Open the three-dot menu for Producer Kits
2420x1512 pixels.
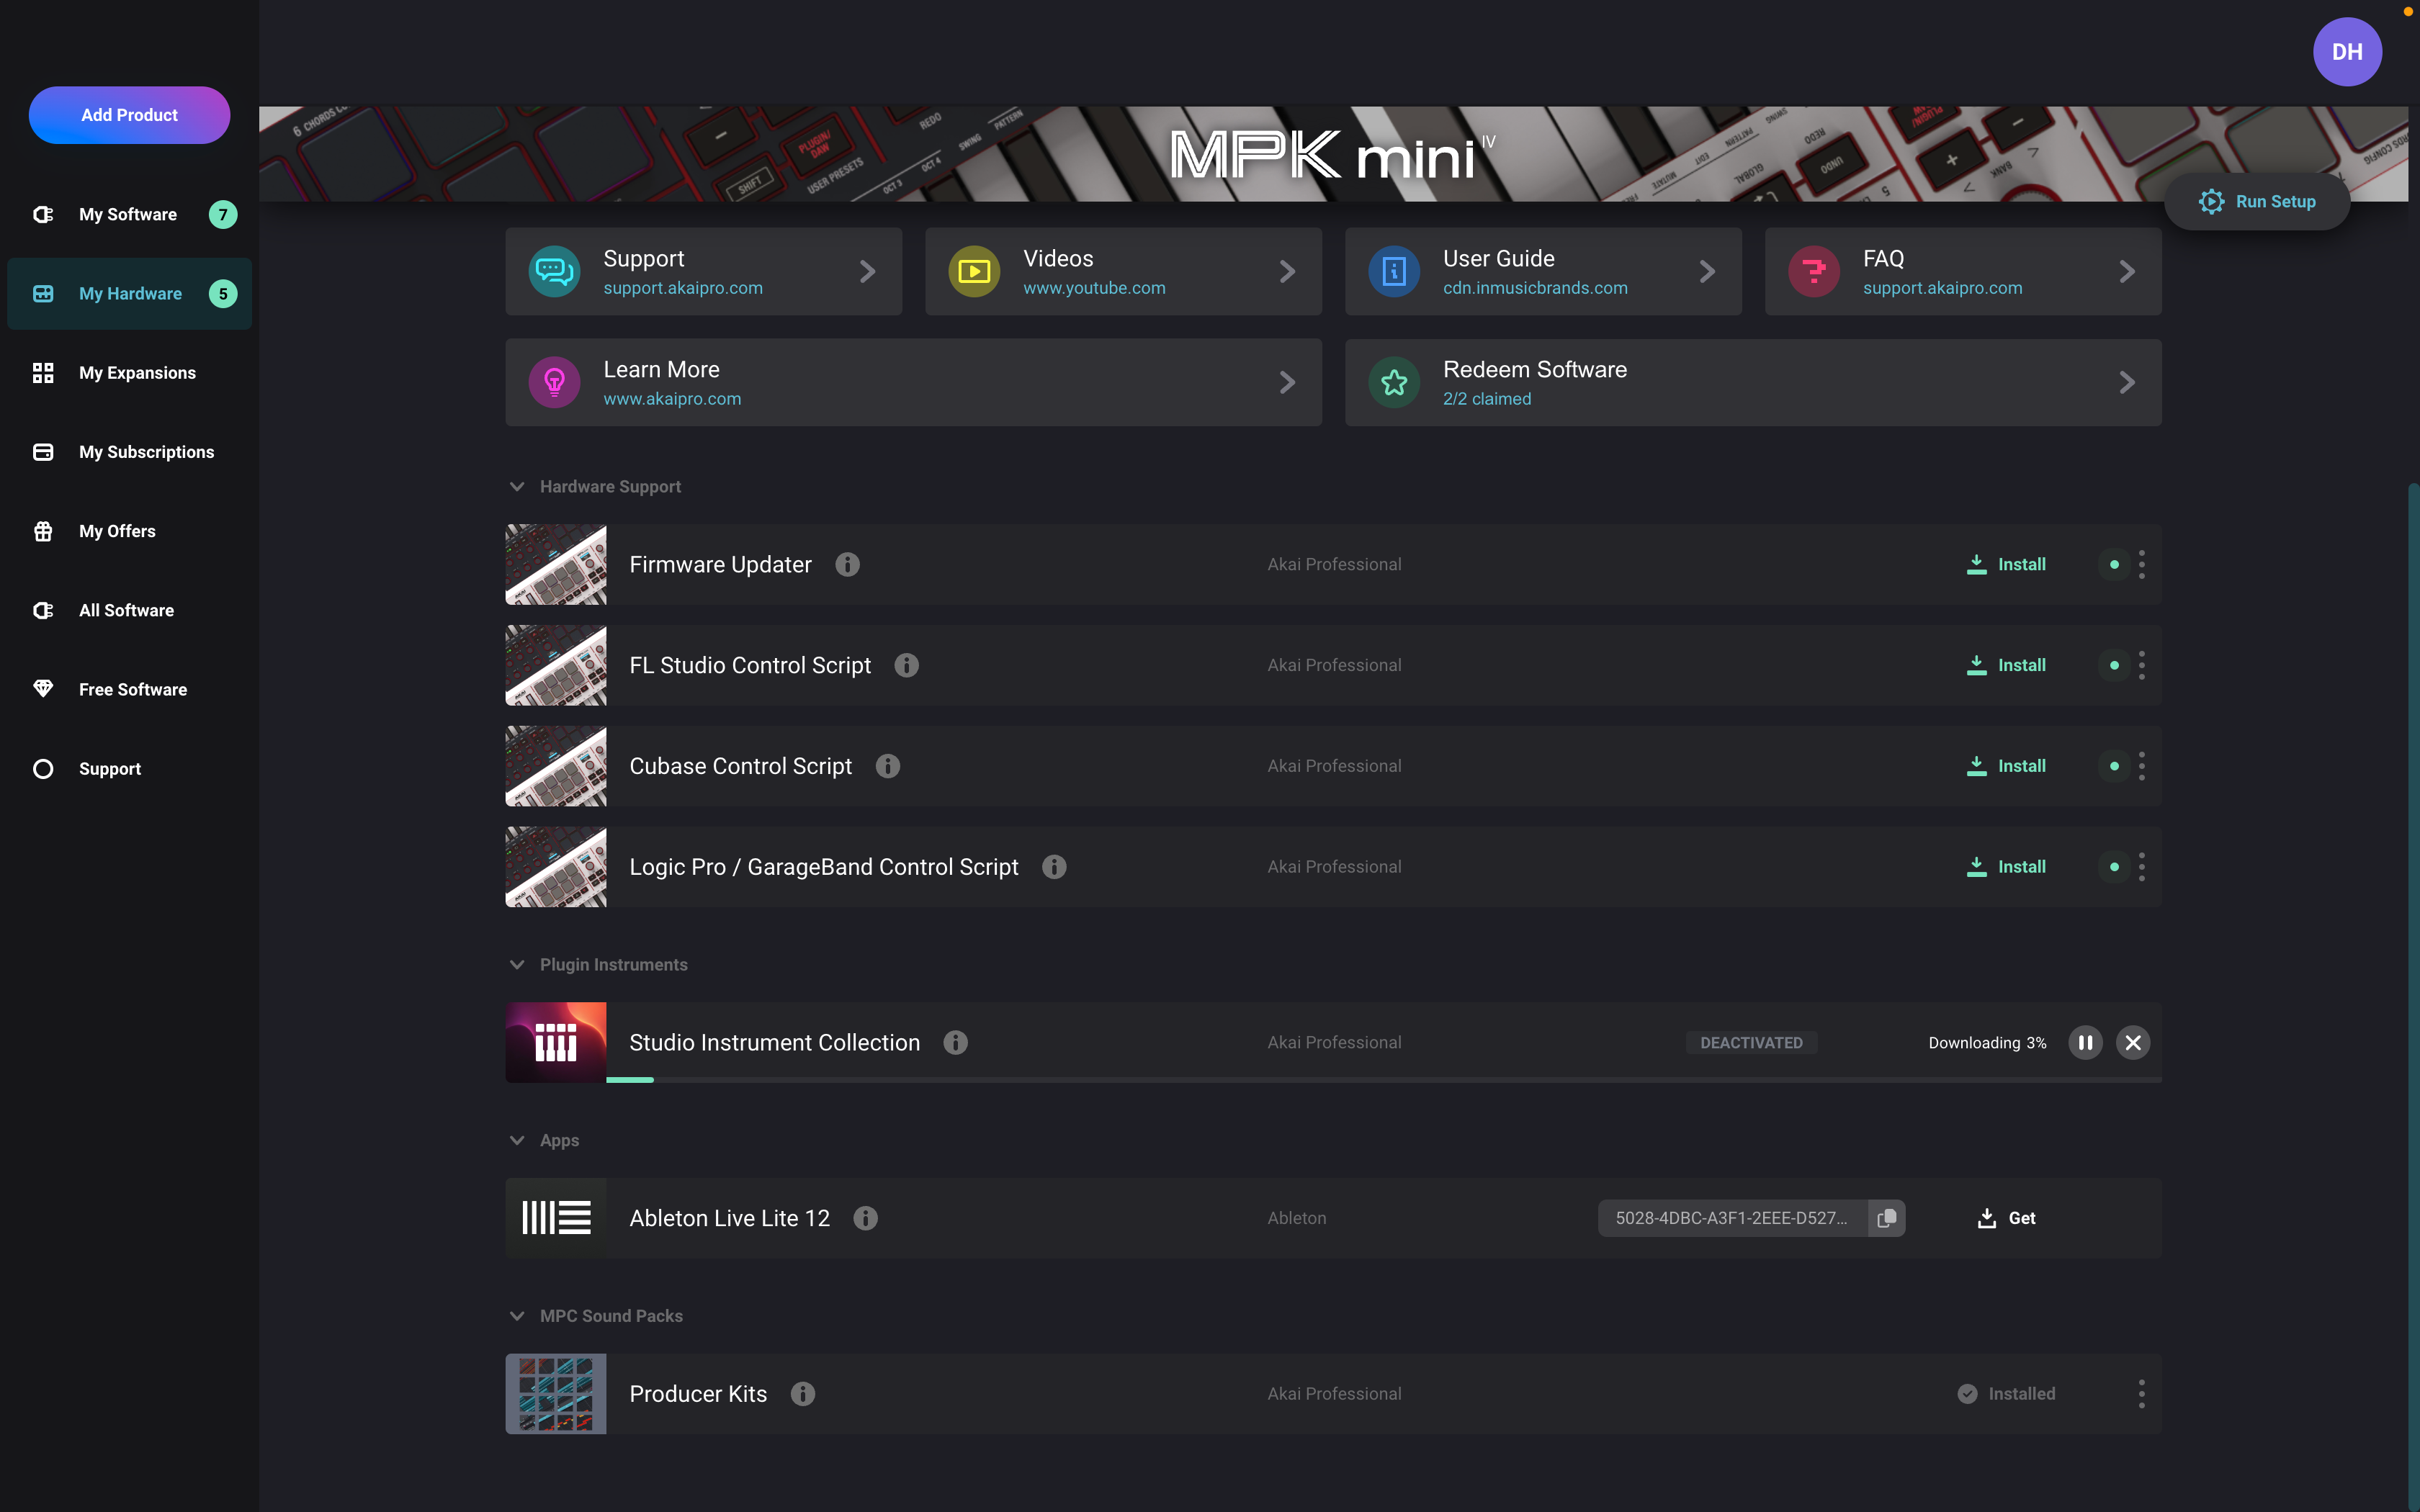[2141, 1394]
